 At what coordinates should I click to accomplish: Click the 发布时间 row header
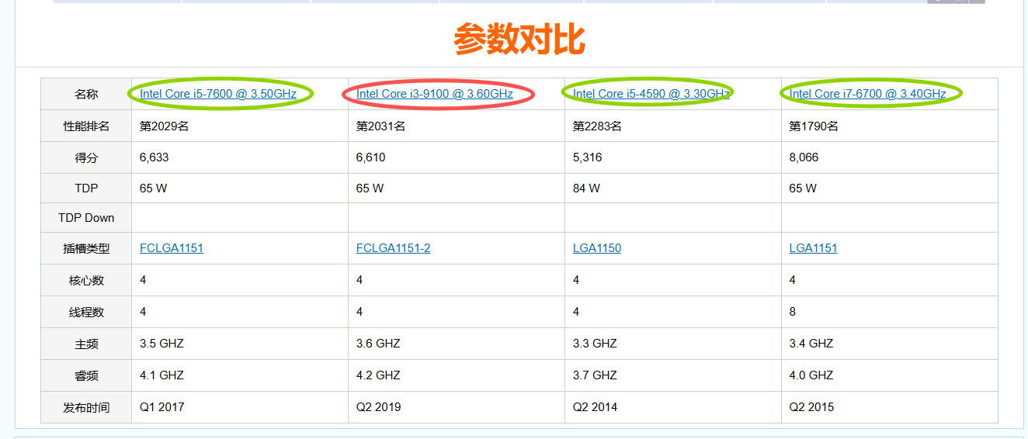[86, 407]
